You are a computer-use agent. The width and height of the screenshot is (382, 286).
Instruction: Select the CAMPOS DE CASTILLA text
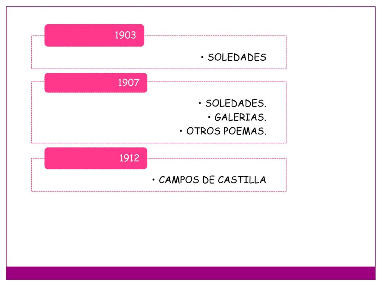pyautogui.click(x=212, y=180)
